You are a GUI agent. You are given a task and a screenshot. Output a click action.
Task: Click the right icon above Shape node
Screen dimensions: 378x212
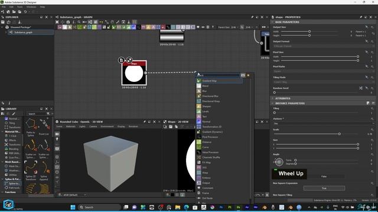tap(129, 60)
